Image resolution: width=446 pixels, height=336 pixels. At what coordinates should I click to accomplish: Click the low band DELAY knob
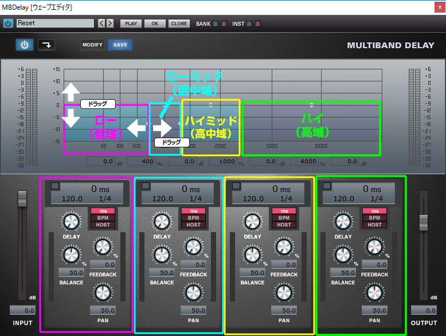[71, 222]
